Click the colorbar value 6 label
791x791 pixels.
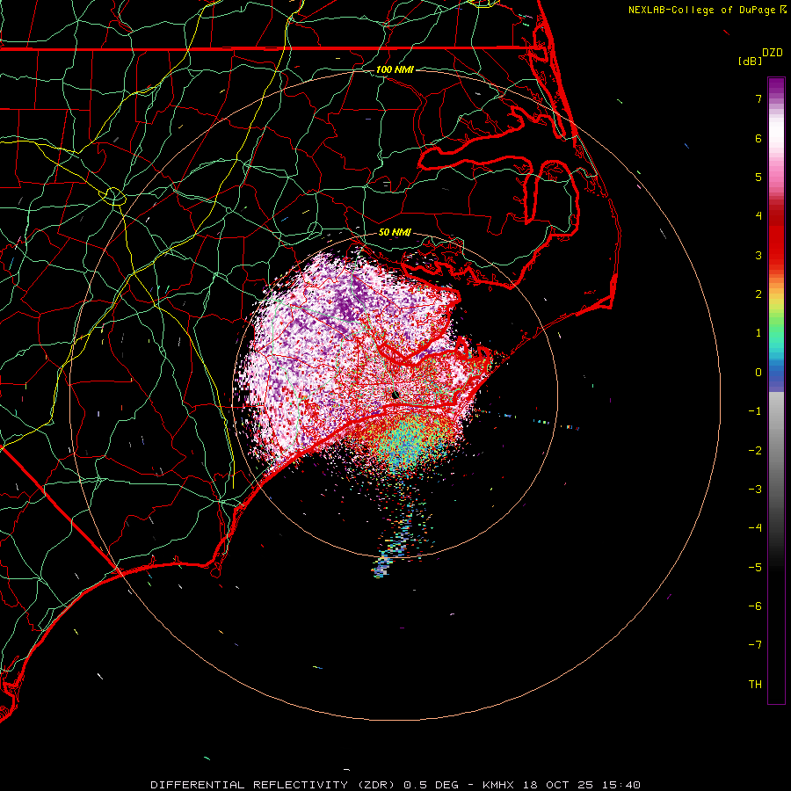[758, 138]
